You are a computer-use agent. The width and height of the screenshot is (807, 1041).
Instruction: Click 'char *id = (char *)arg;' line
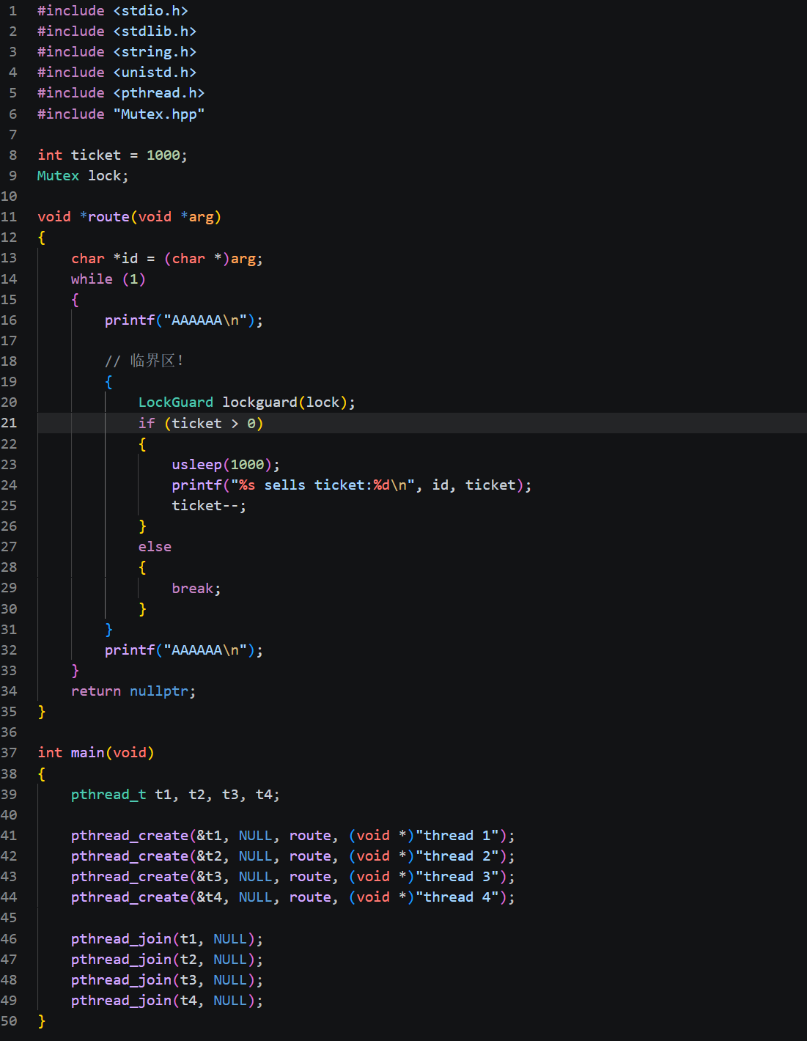[x=167, y=259]
